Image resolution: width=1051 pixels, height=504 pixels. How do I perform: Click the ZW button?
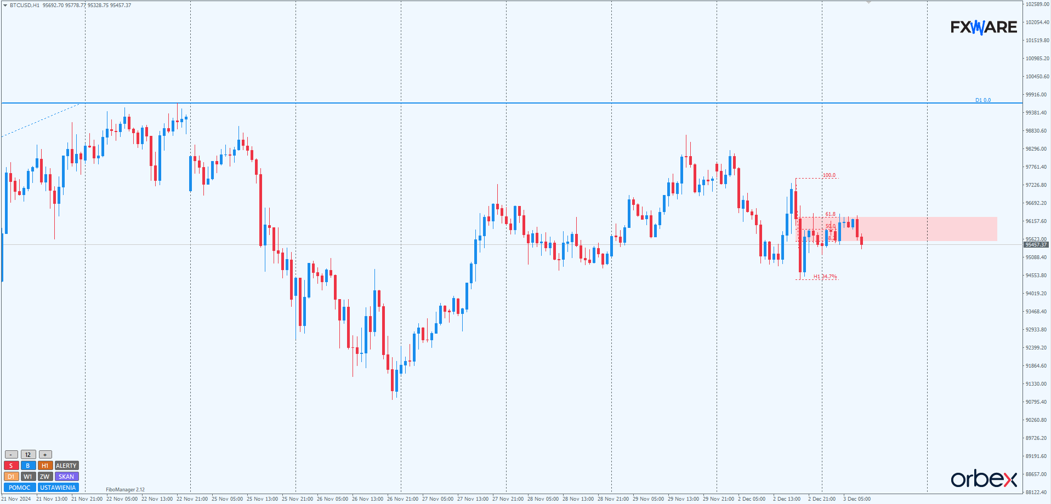point(45,477)
